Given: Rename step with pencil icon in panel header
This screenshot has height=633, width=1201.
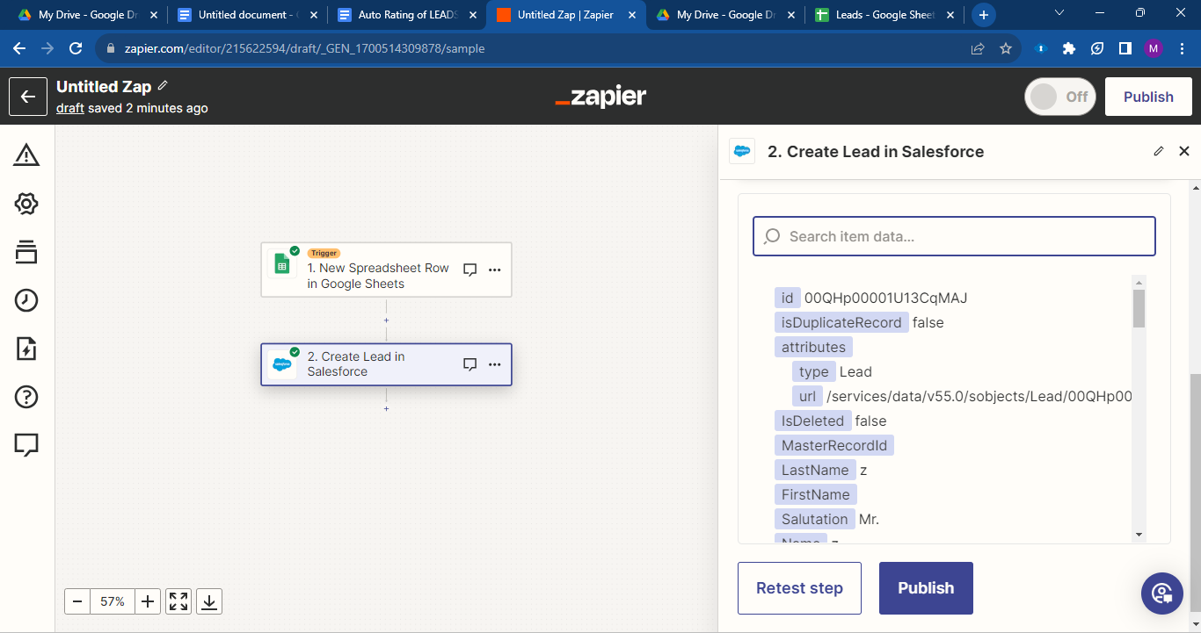Looking at the screenshot, I should click(x=1159, y=151).
